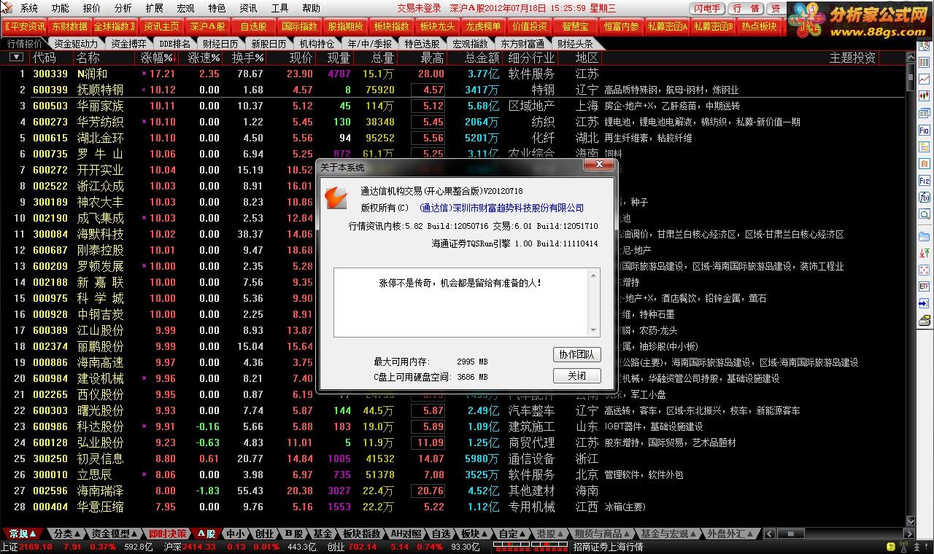Click the blue arrow import icon
The width and height of the screenshot is (934, 554).
924,303
